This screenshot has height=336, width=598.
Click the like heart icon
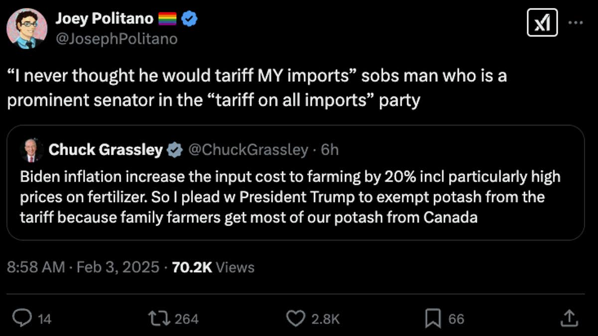tap(297, 318)
